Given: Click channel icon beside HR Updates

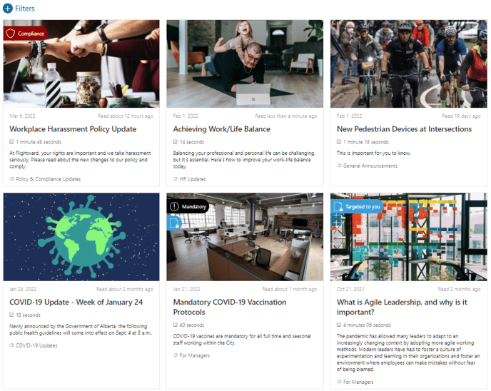Looking at the screenshot, I should point(176,179).
